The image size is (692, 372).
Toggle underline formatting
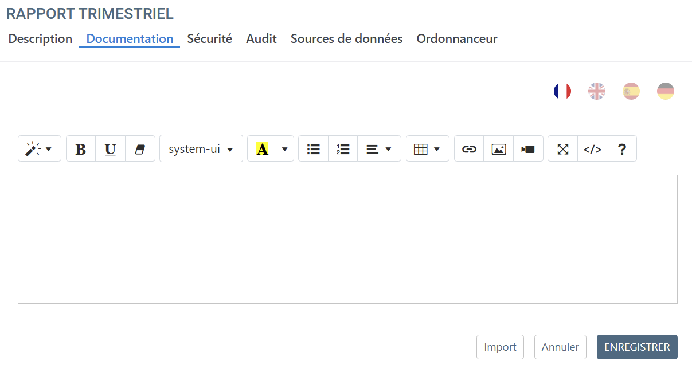pyautogui.click(x=110, y=149)
